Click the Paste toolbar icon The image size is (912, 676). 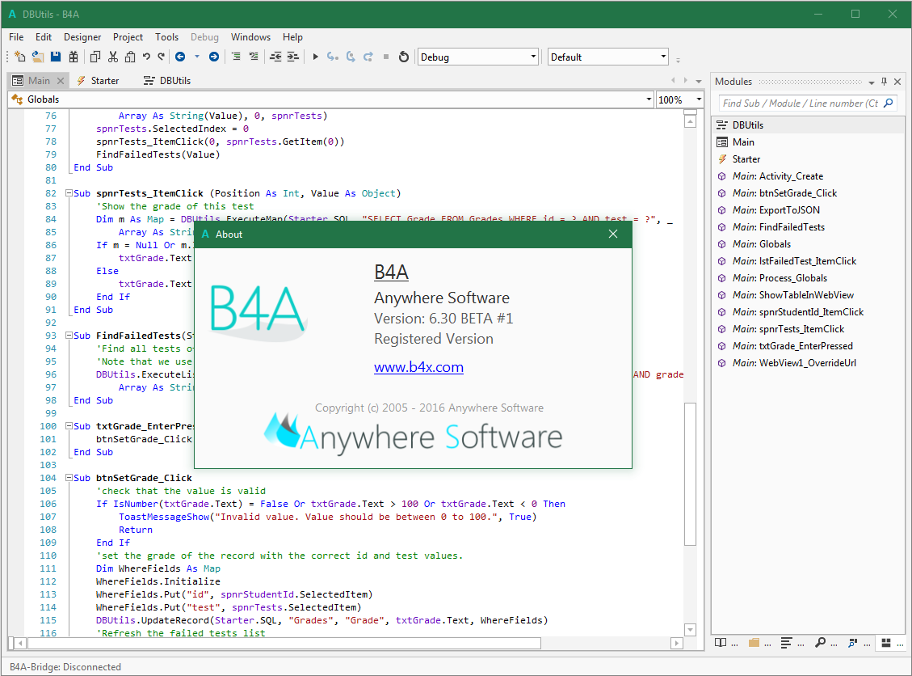pos(130,57)
